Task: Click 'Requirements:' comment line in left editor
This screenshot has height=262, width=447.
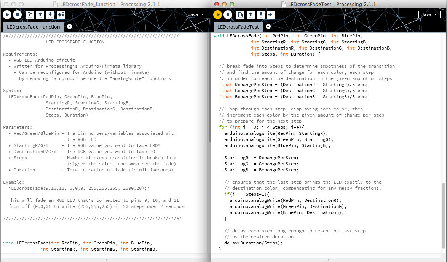Action: tap(20, 54)
